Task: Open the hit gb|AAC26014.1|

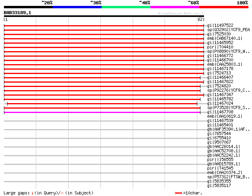Action: click(224, 147)
